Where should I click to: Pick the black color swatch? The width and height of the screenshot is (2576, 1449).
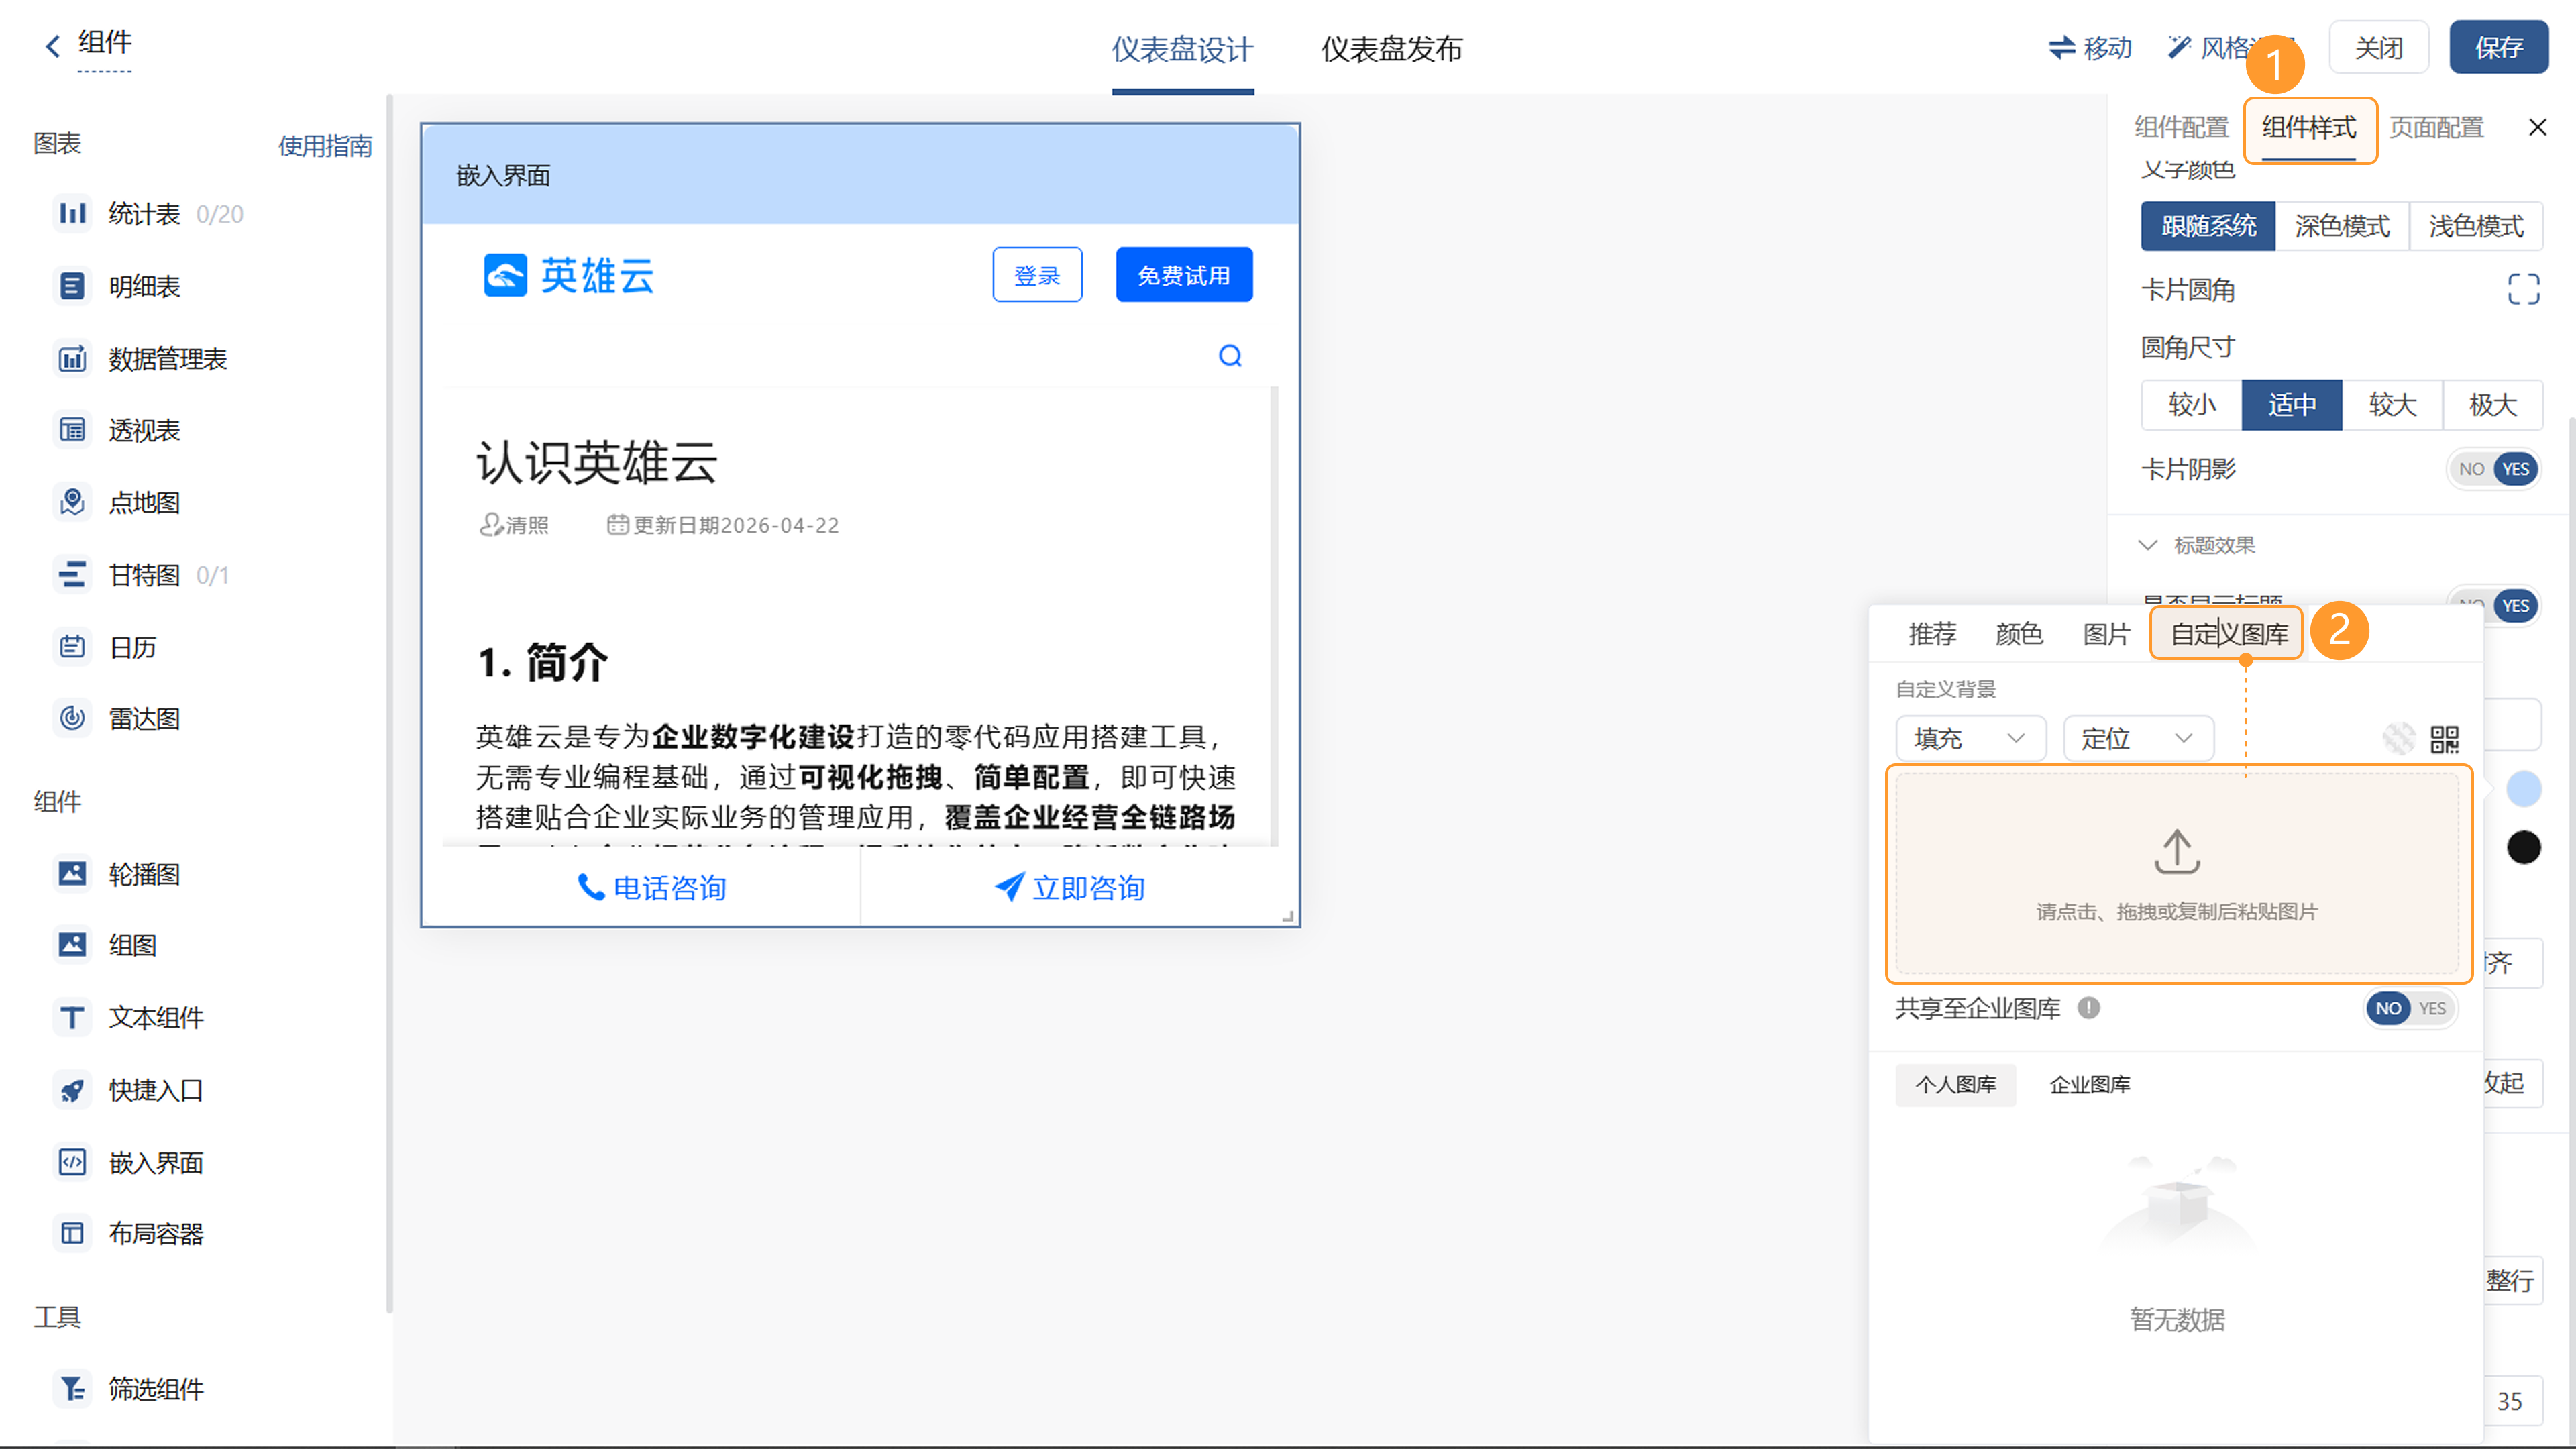point(2524,848)
